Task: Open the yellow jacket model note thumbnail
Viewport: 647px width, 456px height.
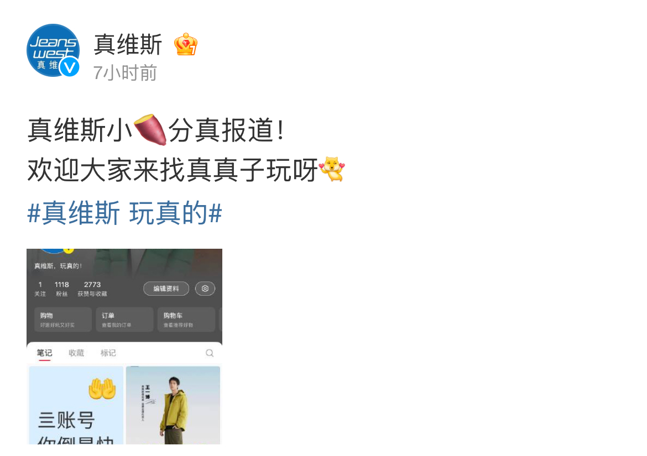Action: click(x=173, y=405)
